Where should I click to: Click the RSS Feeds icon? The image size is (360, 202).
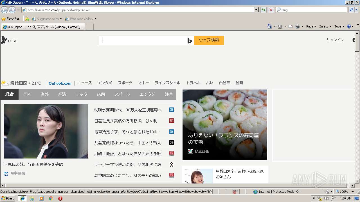coord(280,26)
